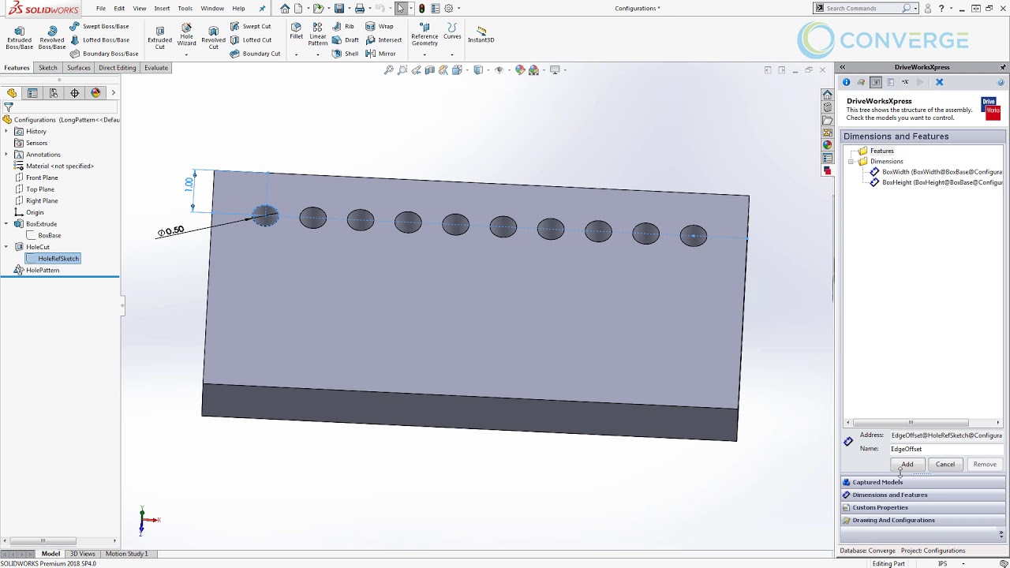
Task: Select the Lofted Cut tool
Action: click(x=250, y=39)
